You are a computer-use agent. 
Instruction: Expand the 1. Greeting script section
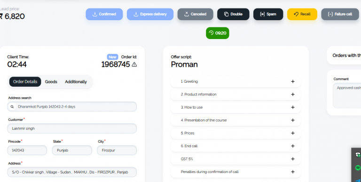tap(236, 81)
